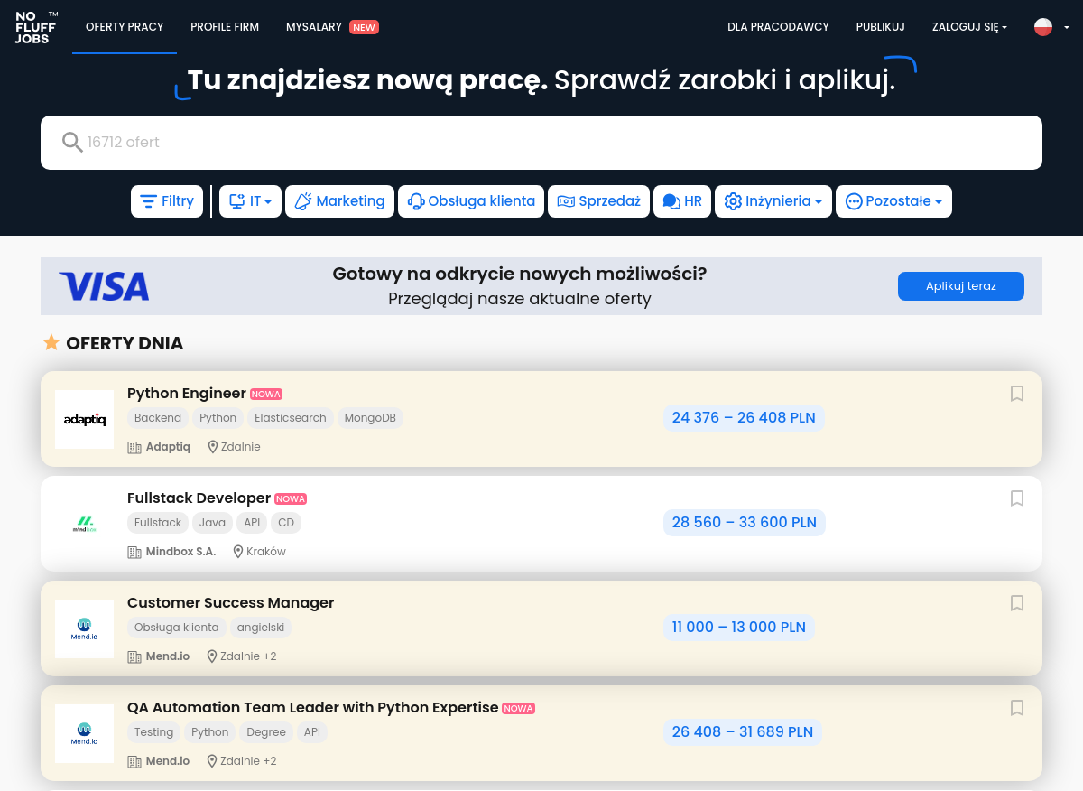Expand the Zaloguj się menu
This screenshot has width=1083, height=791.
click(969, 27)
